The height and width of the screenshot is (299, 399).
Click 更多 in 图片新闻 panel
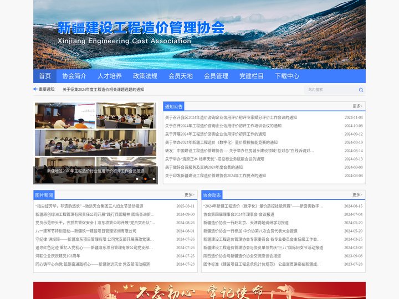tap(190, 195)
